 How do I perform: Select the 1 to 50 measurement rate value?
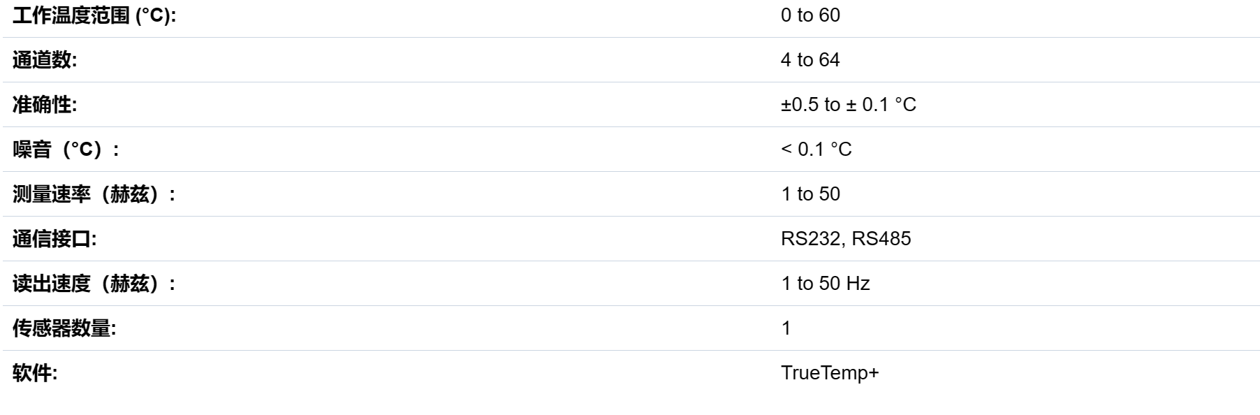(x=810, y=194)
